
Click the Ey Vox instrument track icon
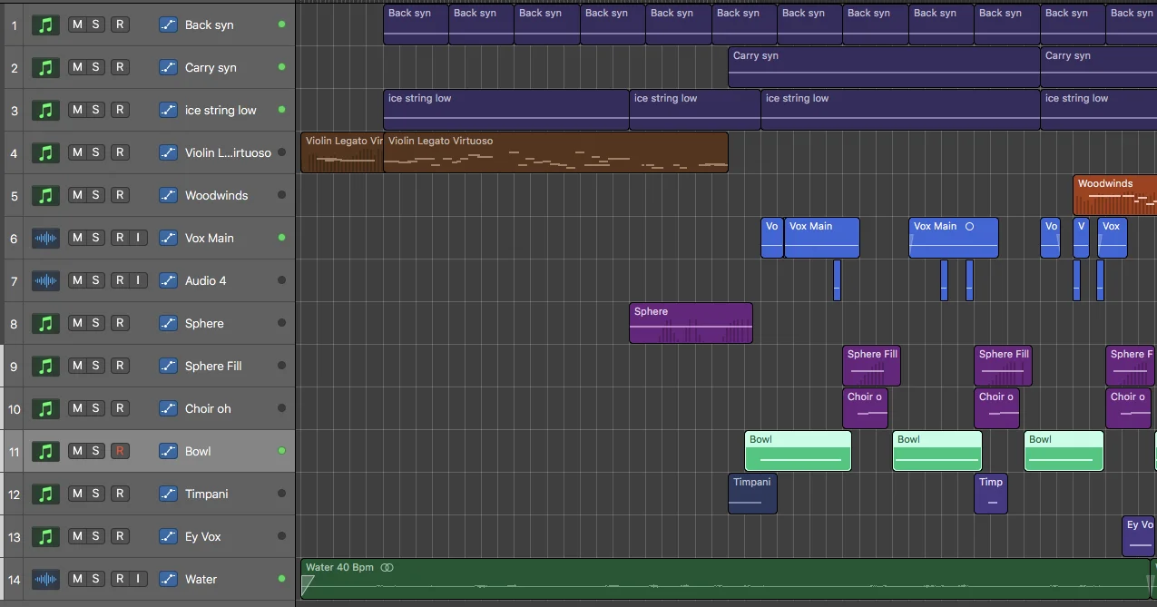coord(45,536)
